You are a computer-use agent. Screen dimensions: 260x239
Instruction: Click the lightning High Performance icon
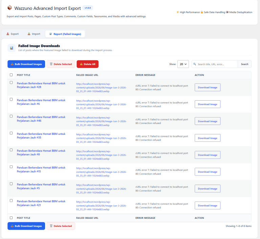pos(178,12)
